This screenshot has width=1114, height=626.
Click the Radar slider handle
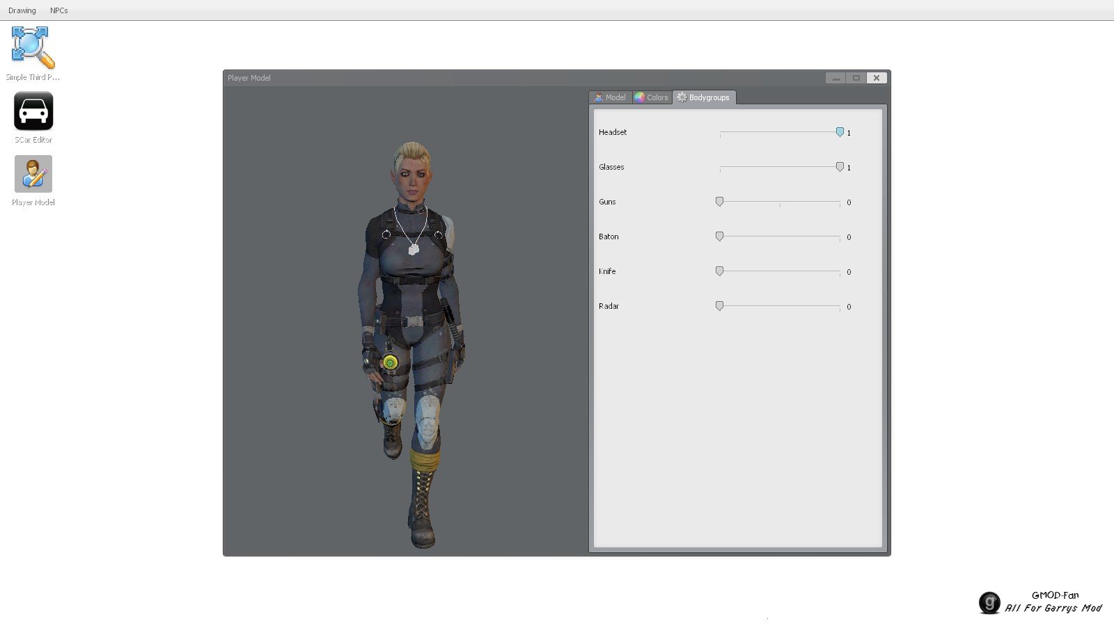pyautogui.click(x=719, y=306)
